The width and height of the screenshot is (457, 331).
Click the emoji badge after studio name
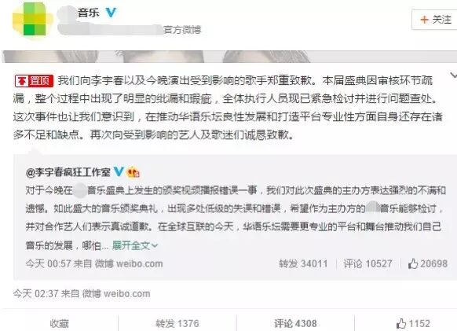pos(133,172)
